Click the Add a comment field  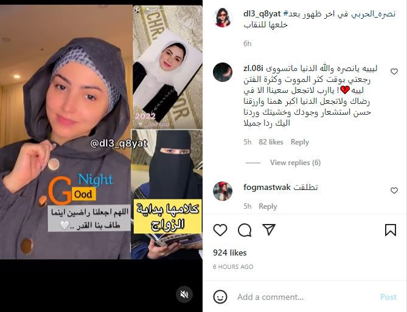click(x=306, y=297)
